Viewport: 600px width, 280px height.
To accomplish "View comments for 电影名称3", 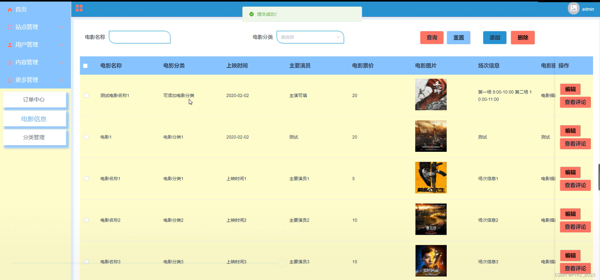I will pyautogui.click(x=575, y=268).
